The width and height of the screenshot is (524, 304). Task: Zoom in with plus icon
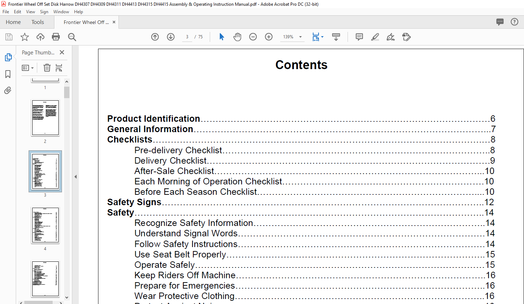(269, 37)
